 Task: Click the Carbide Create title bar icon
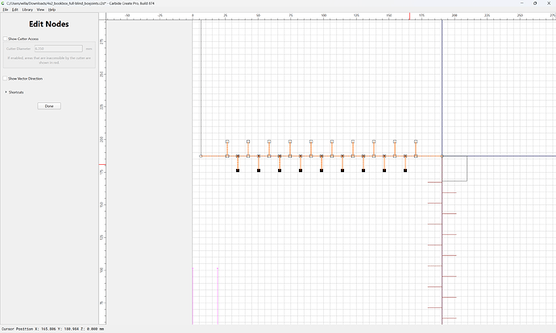click(x=3, y=3)
